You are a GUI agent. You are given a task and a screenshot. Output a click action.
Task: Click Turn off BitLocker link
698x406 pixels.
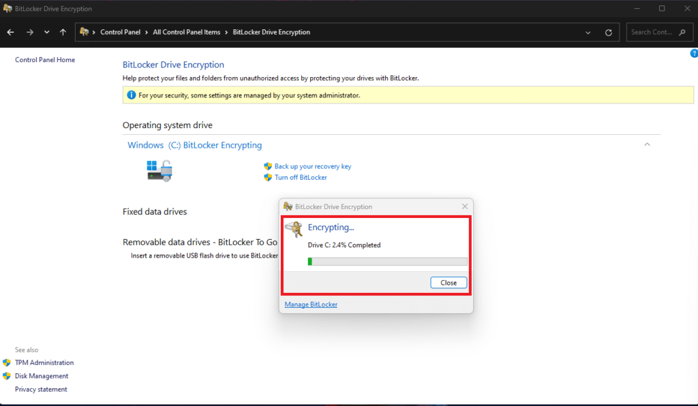click(x=300, y=177)
